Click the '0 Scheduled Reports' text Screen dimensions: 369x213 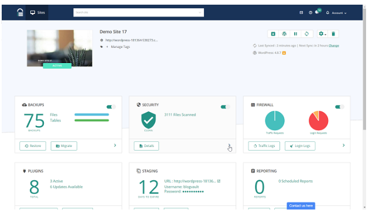coord(295,181)
